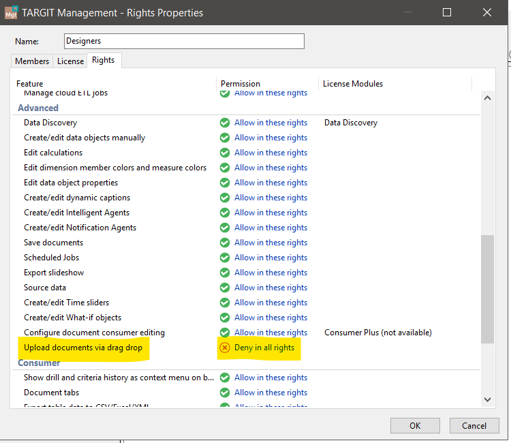Select 'Upload documents via drag drop' feature
Screen dimensions: 511x443
83,348
